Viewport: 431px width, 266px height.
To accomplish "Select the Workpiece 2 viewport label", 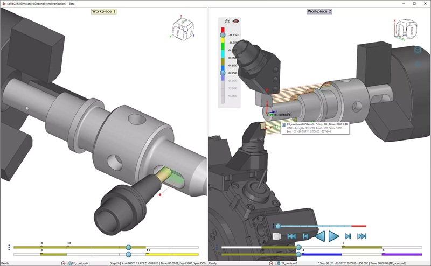I will [x=319, y=11].
